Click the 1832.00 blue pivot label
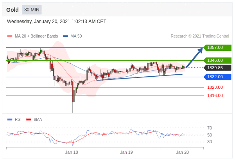The width and height of the screenshot is (235, 160). 217,77
